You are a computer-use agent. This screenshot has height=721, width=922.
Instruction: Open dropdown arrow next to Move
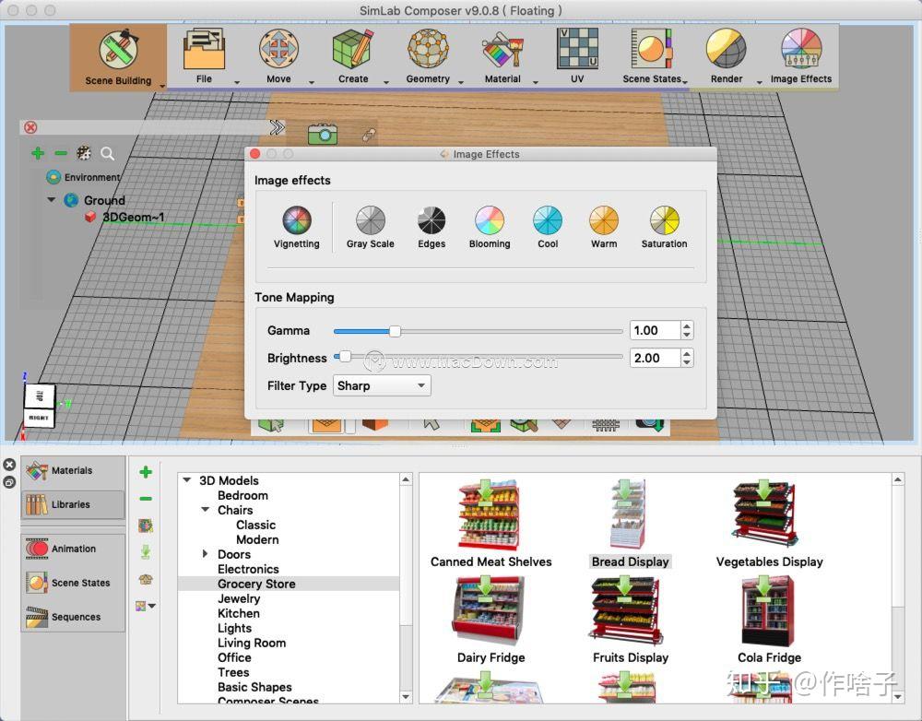click(312, 82)
